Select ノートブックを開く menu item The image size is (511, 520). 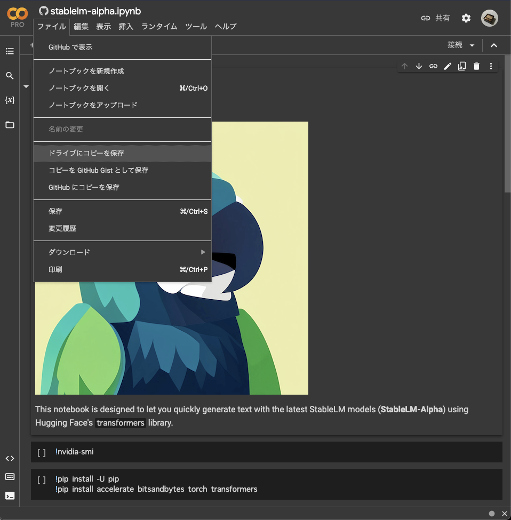[x=122, y=88]
